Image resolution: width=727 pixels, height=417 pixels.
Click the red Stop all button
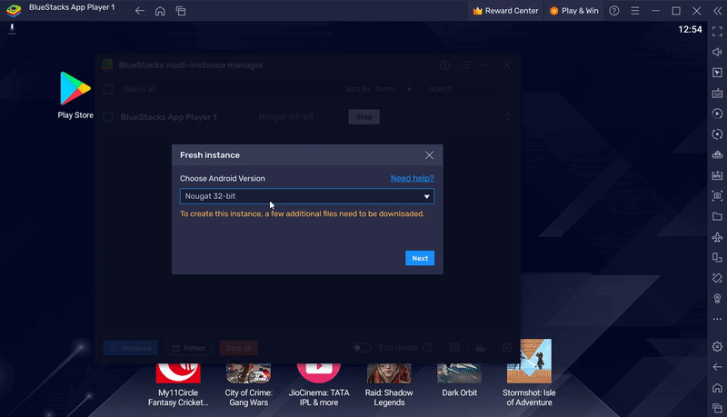point(239,348)
